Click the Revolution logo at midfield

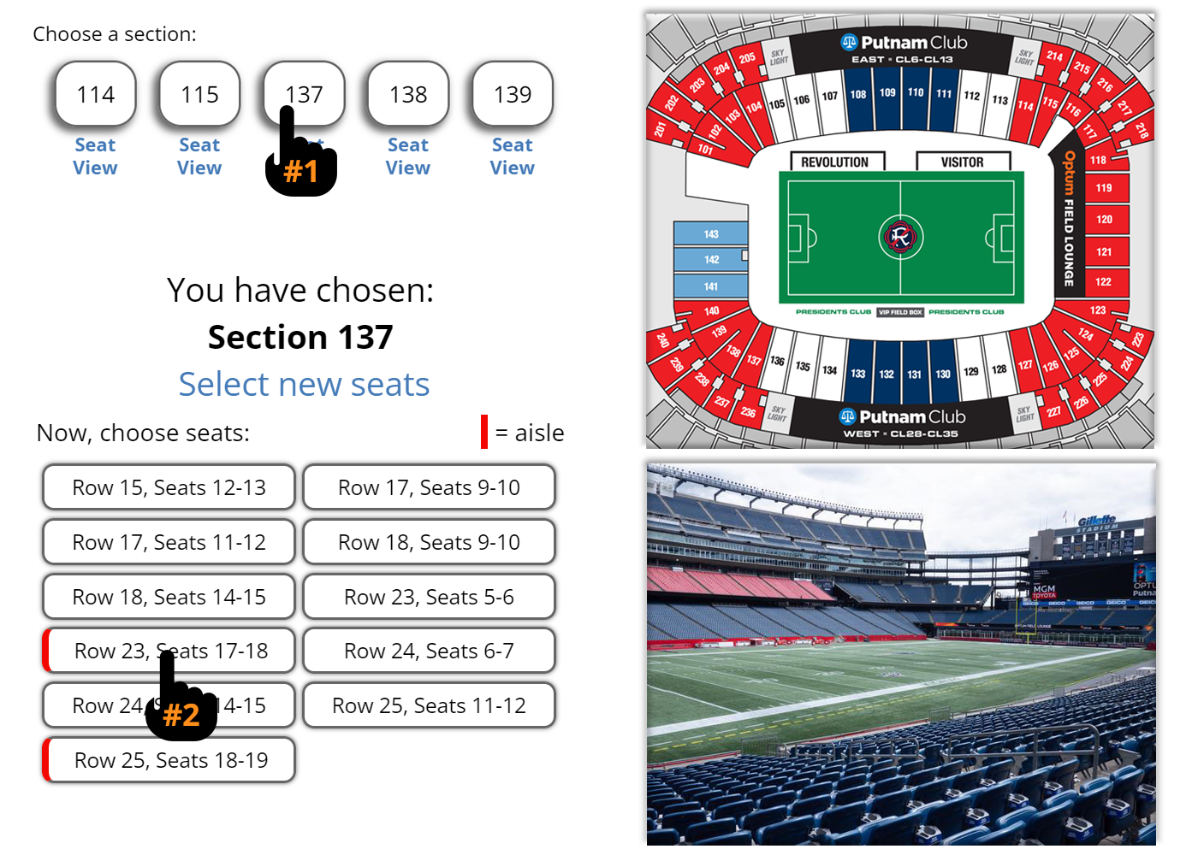tap(900, 238)
